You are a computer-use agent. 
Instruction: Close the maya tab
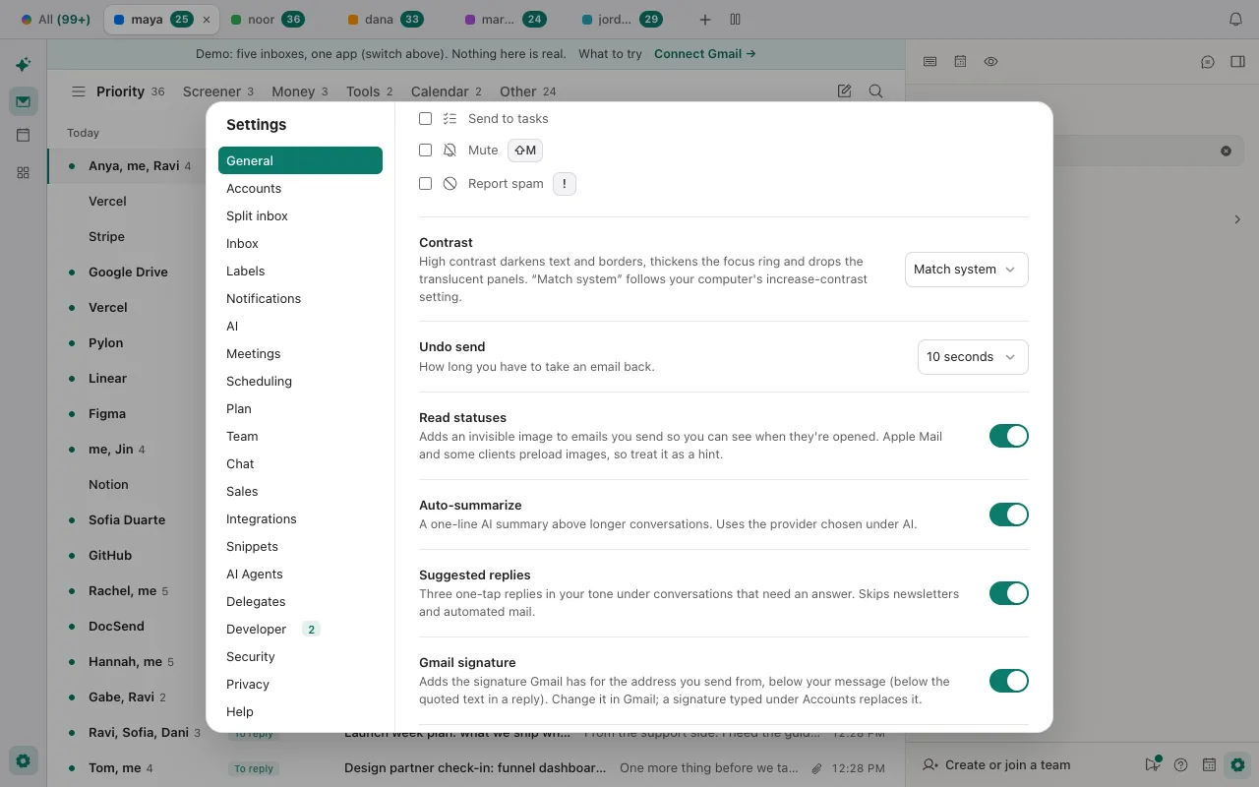206,20
